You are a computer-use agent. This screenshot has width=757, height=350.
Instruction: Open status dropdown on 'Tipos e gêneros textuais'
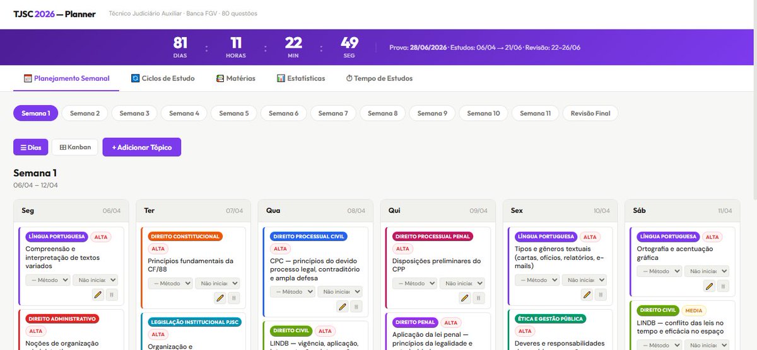[585, 279]
